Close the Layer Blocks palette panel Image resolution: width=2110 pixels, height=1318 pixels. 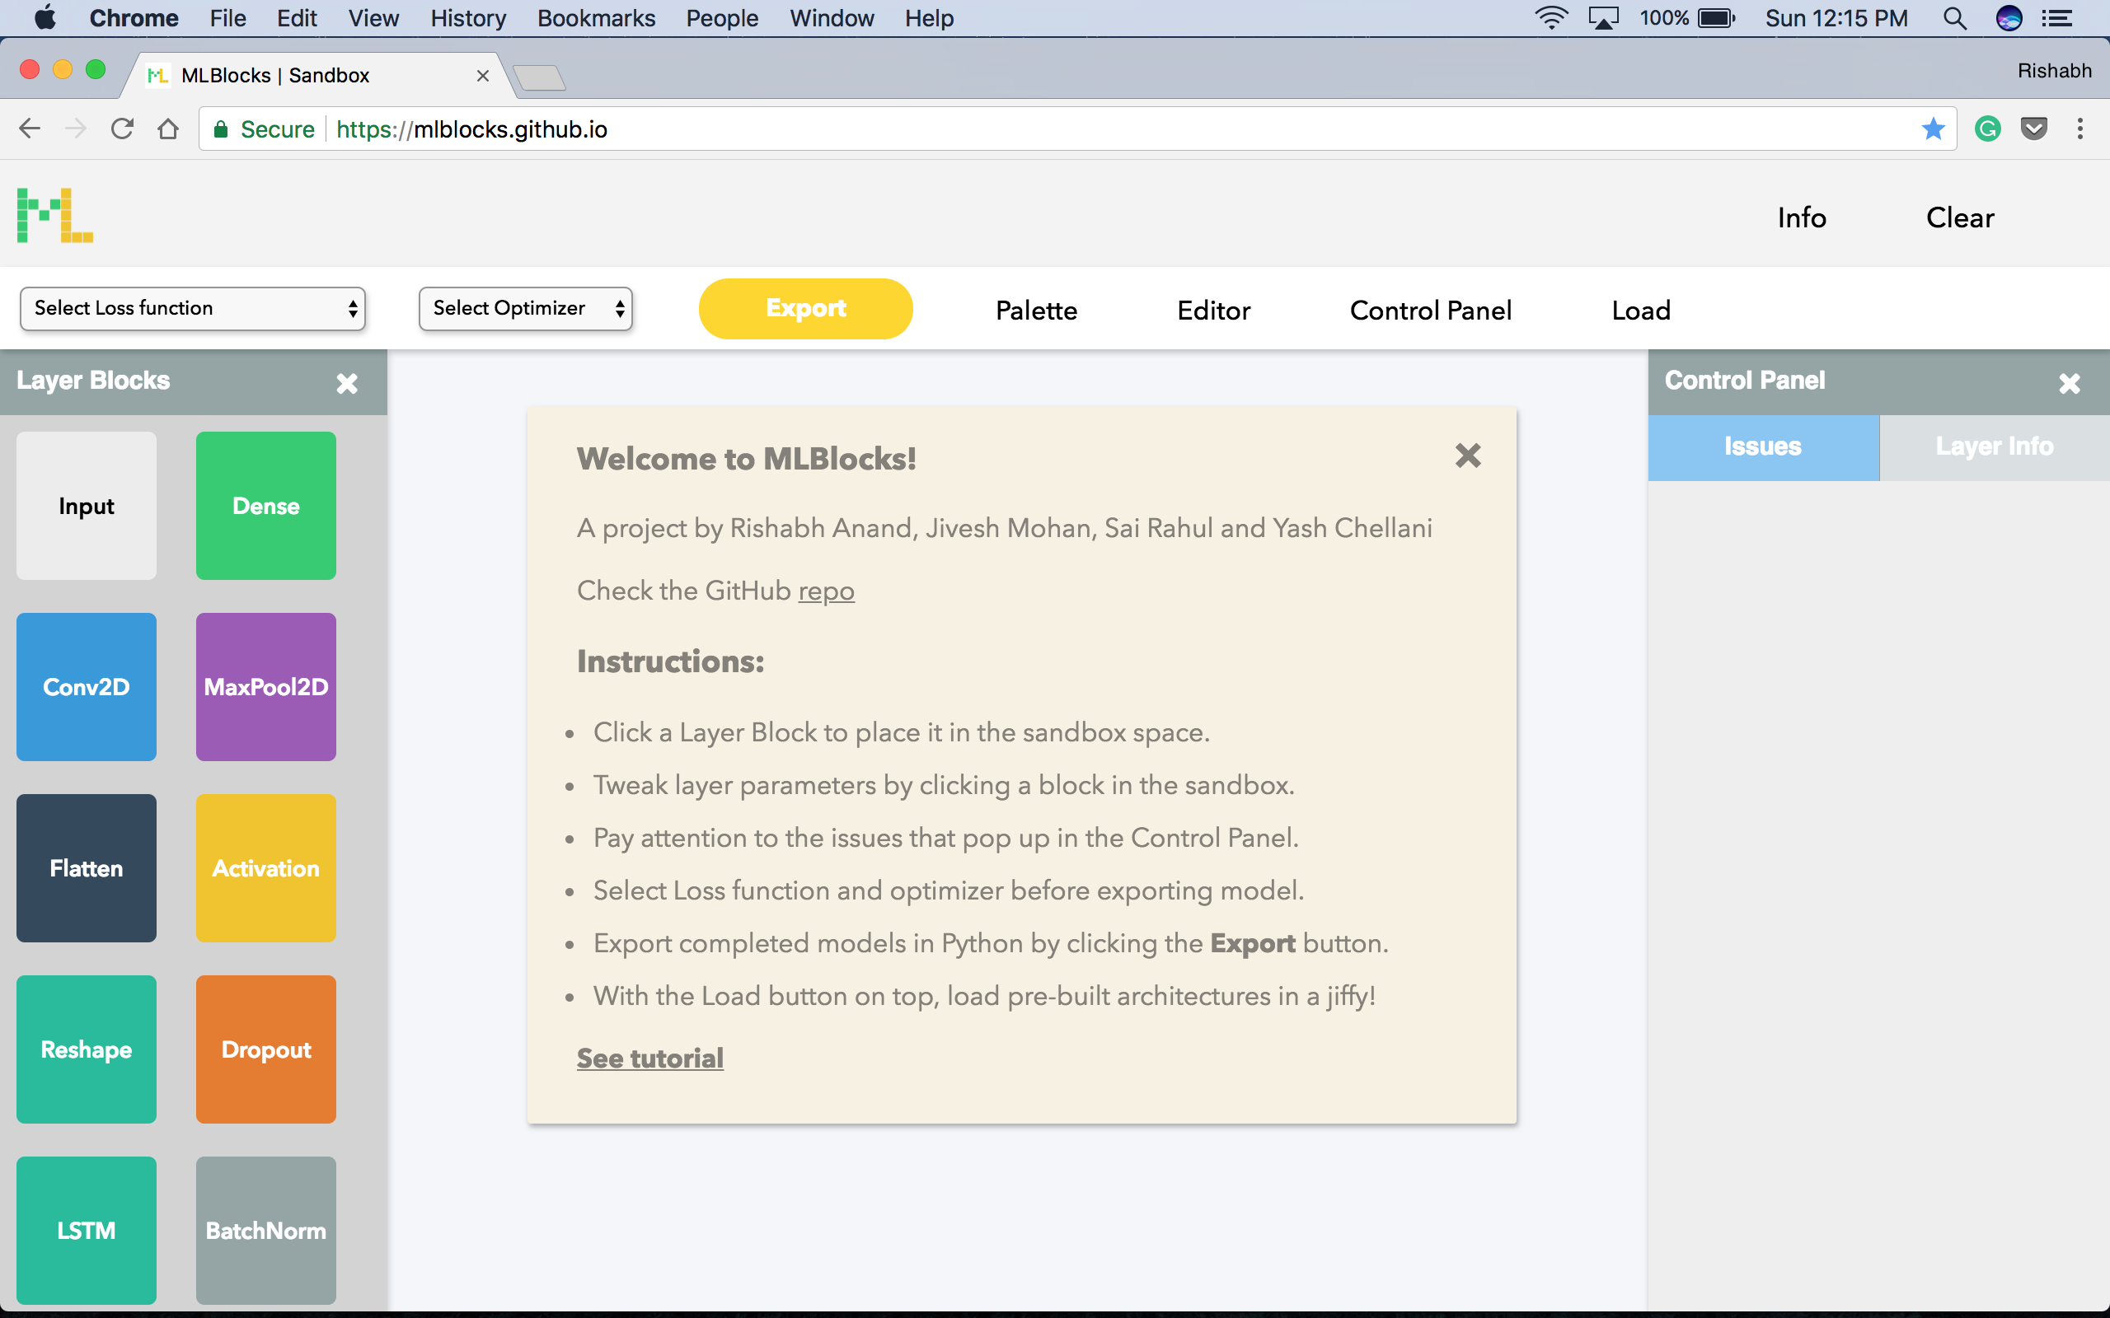point(347,384)
